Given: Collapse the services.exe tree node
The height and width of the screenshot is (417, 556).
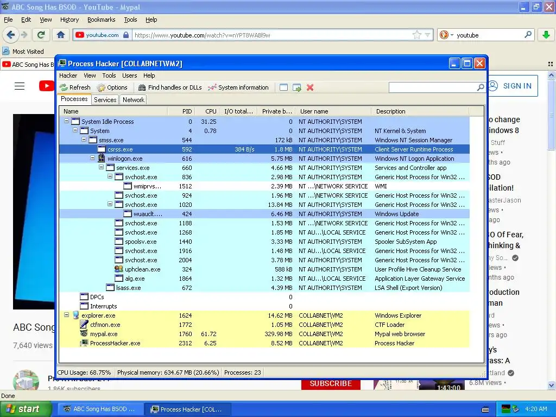Looking at the screenshot, I should [x=101, y=167].
